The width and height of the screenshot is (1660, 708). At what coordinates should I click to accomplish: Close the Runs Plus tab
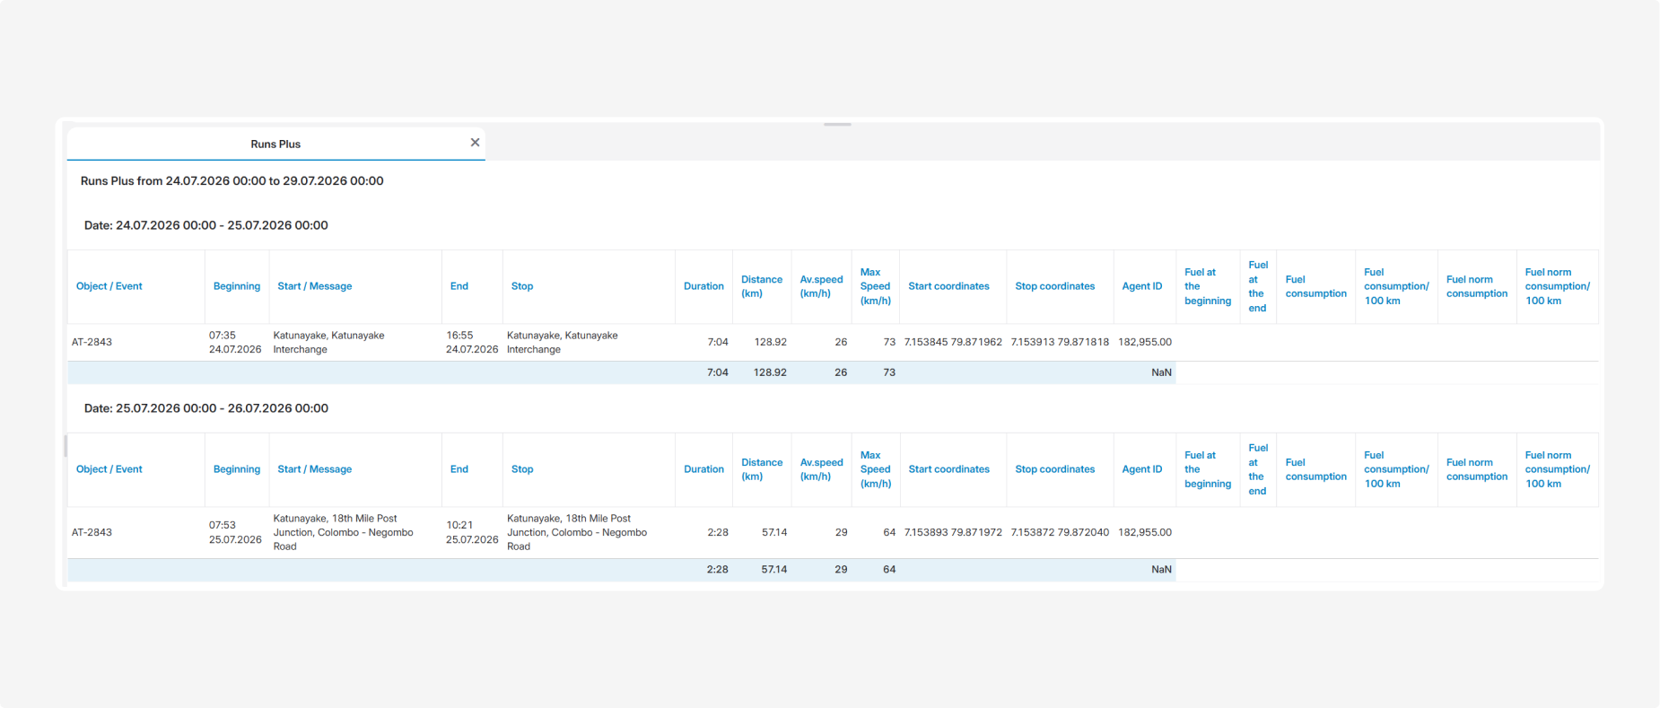pos(475,143)
